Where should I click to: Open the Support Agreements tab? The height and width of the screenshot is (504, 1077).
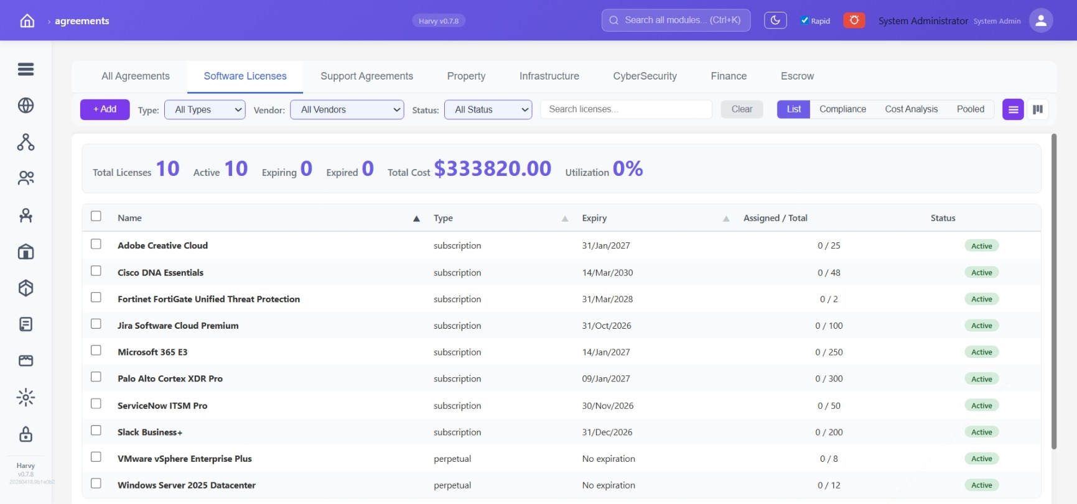367,76
